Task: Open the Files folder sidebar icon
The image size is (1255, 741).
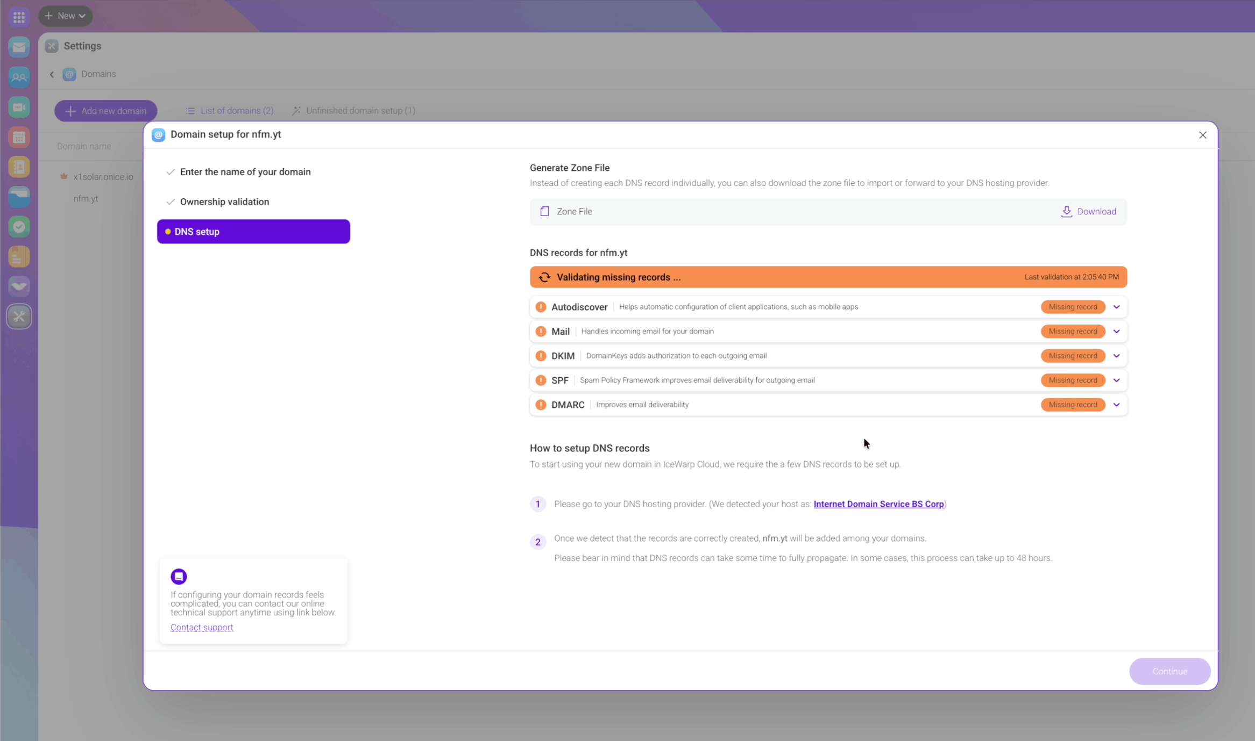Action: (x=19, y=197)
